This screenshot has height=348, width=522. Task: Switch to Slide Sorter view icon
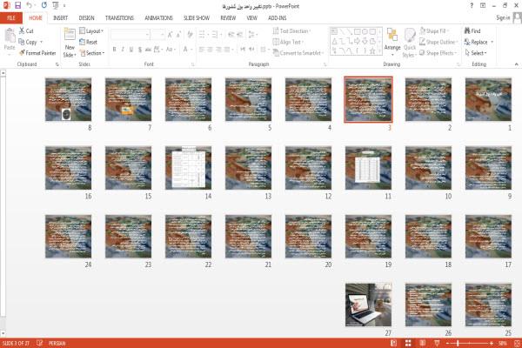click(408, 343)
